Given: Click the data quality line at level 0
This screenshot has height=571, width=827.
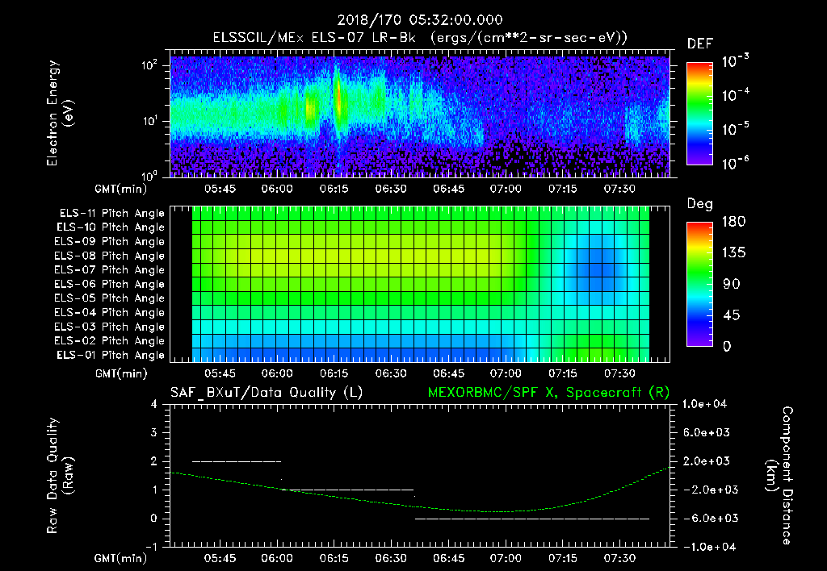Looking at the screenshot, I should pyautogui.click(x=532, y=519).
